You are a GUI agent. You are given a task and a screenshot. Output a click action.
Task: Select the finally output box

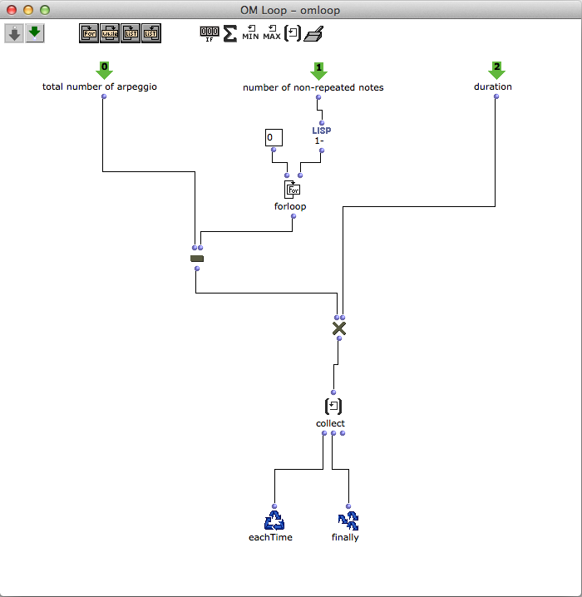click(348, 521)
